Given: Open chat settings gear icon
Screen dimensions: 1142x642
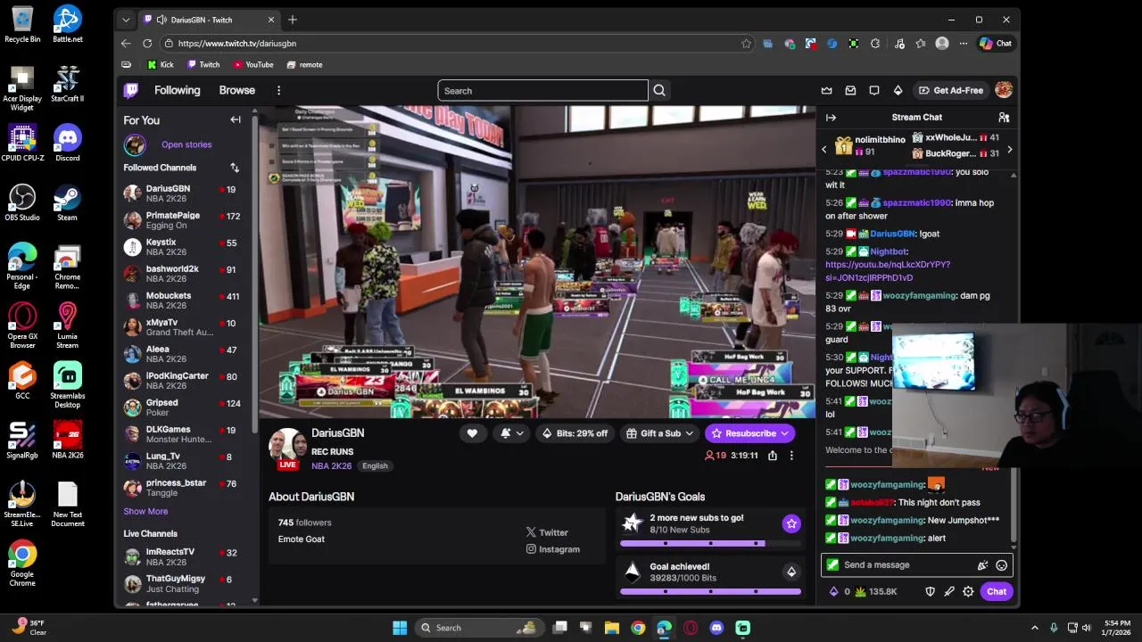Looking at the screenshot, I should click(x=968, y=591).
